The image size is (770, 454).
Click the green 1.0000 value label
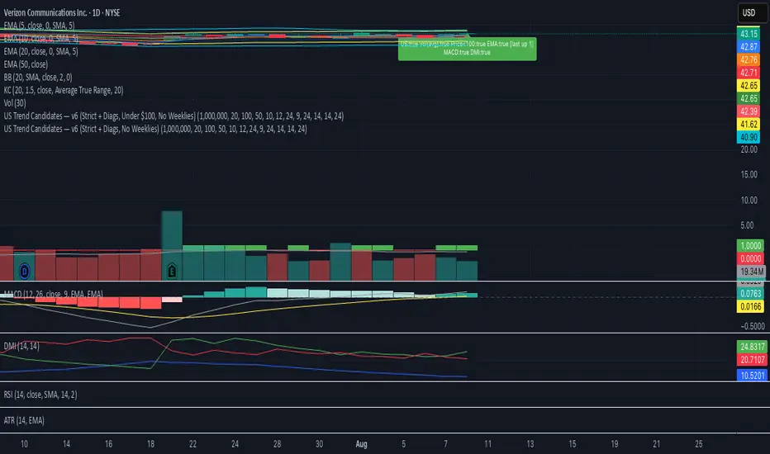tap(751, 246)
